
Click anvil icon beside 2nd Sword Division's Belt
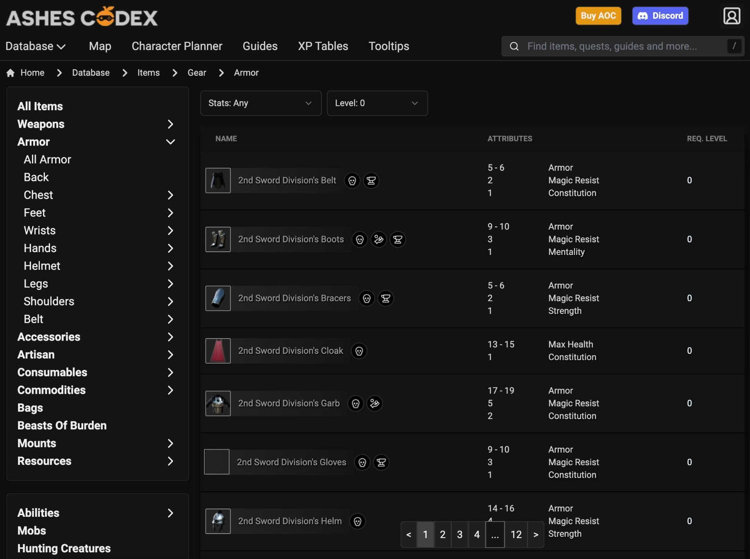pyautogui.click(x=371, y=181)
